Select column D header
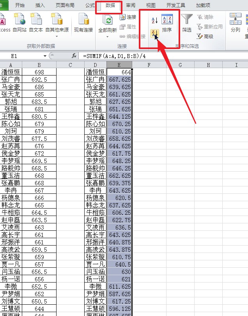This screenshot has width=248, height=316. click(x=95, y=65)
